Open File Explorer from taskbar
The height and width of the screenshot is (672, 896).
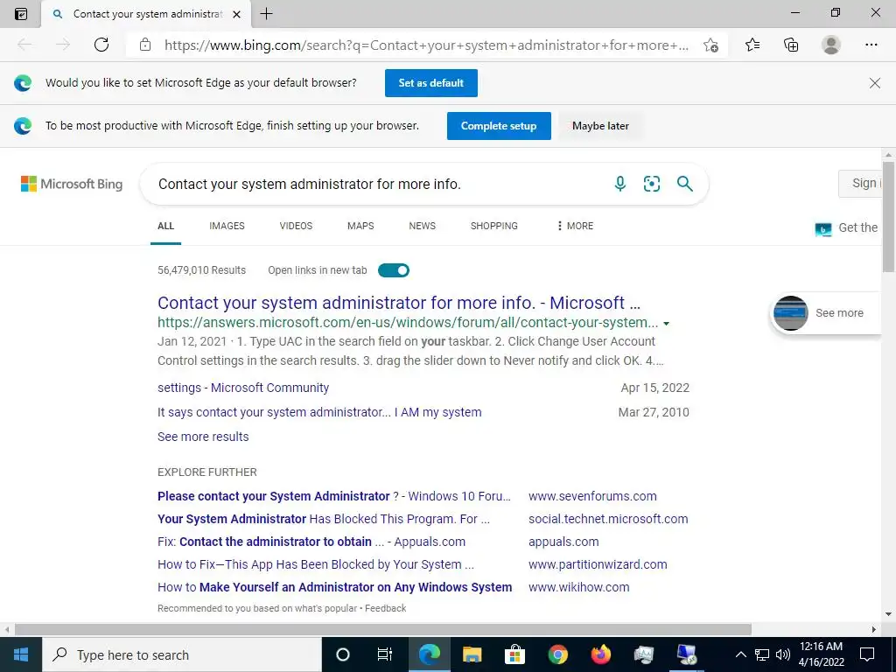point(472,654)
